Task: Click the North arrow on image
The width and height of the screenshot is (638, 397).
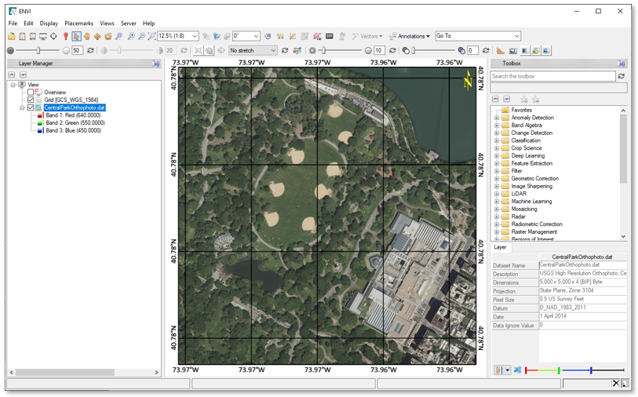Action: (468, 80)
